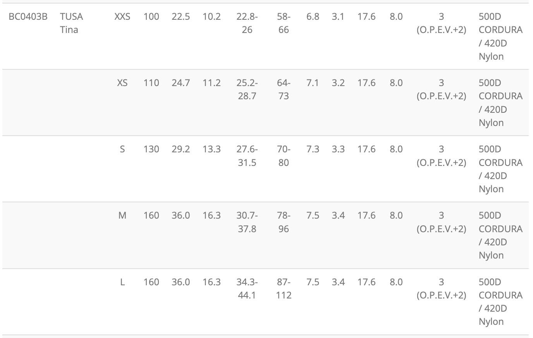Click the 24.7 value in XS row

[x=181, y=83]
